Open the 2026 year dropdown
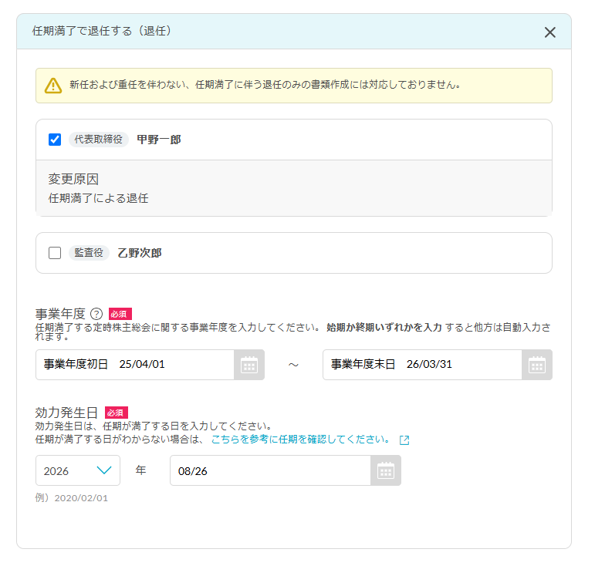 pyautogui.click(x=78, y=470)
